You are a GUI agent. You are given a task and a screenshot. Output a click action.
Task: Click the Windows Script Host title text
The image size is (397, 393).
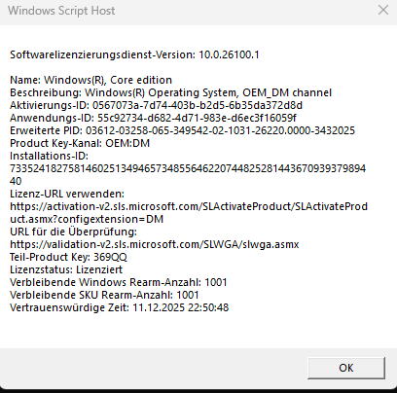tap(61, 11)
